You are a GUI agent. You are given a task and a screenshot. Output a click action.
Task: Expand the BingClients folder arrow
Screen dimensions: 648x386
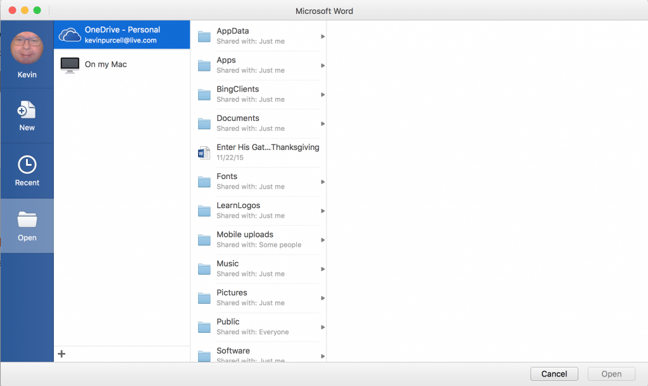coord(323,95)
